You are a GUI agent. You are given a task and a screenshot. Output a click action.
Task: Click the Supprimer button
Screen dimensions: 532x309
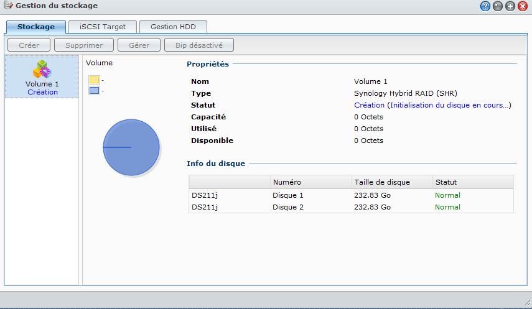(x=84, y=45)
